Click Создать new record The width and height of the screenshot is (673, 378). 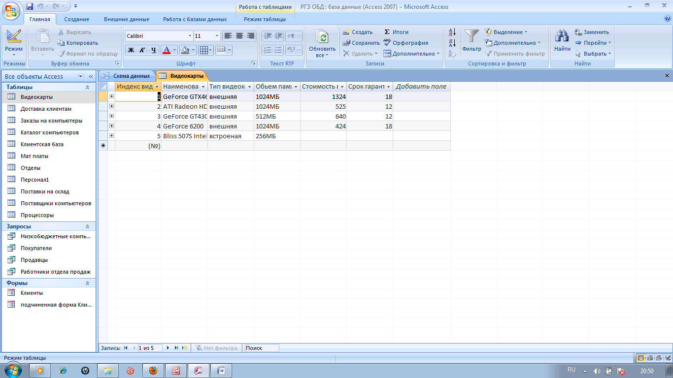[358, 32]
